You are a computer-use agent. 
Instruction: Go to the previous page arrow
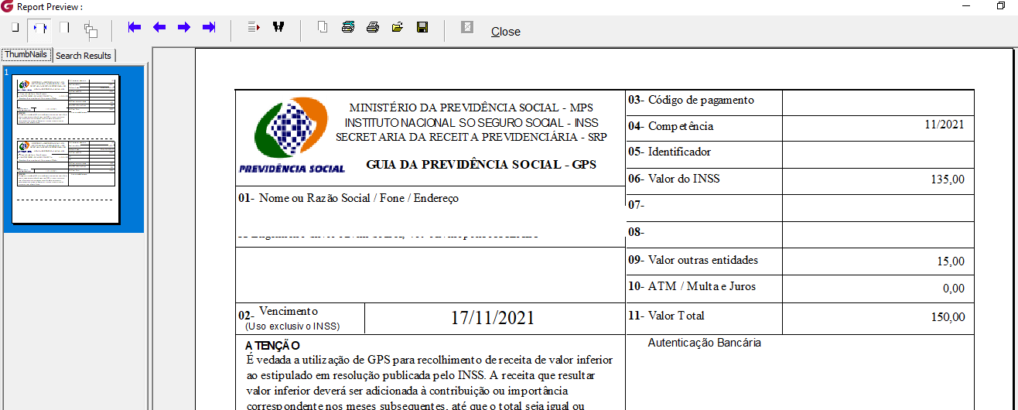(159, 27)
